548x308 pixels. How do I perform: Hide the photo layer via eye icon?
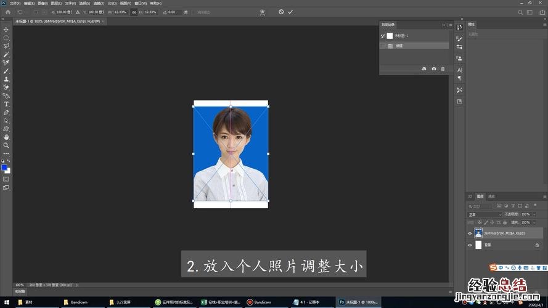[470, 233]
